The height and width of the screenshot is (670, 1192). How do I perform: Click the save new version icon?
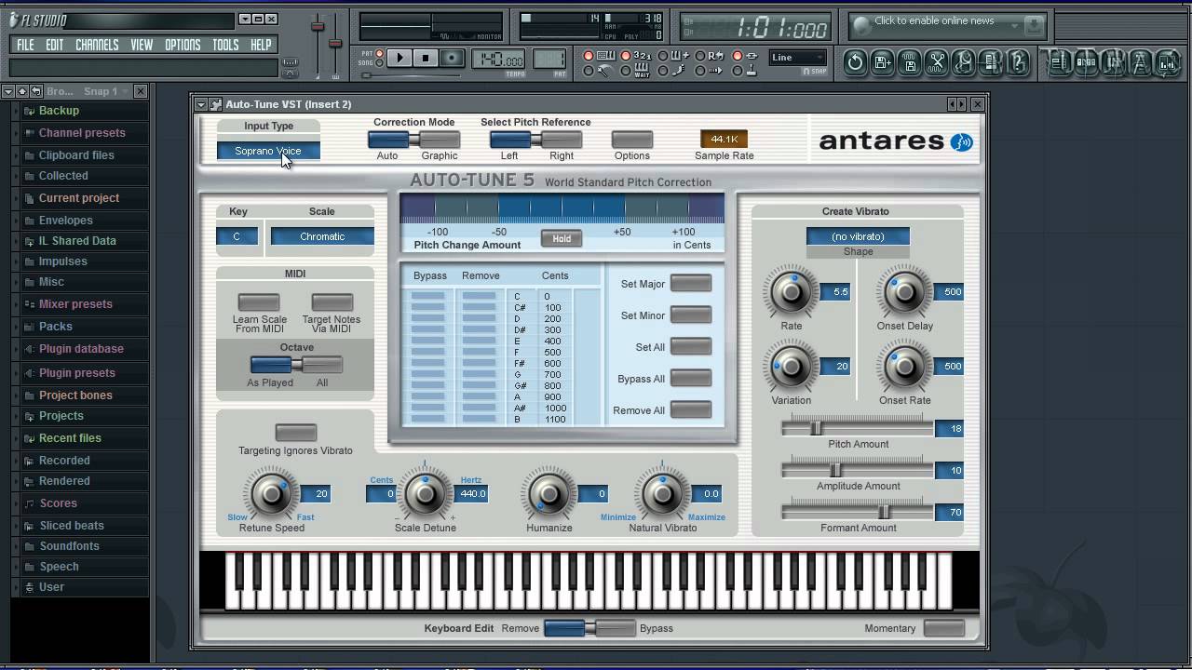[x=883, y=62]
